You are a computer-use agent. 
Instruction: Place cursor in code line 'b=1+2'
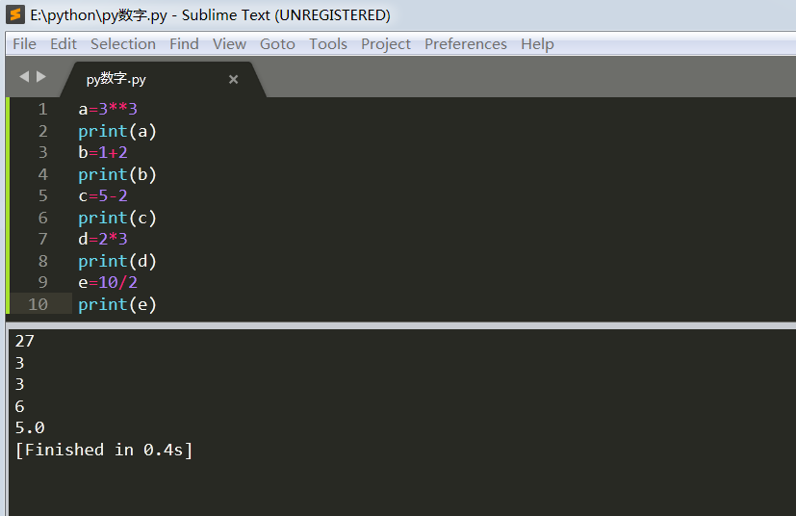[x=103, y=152]
